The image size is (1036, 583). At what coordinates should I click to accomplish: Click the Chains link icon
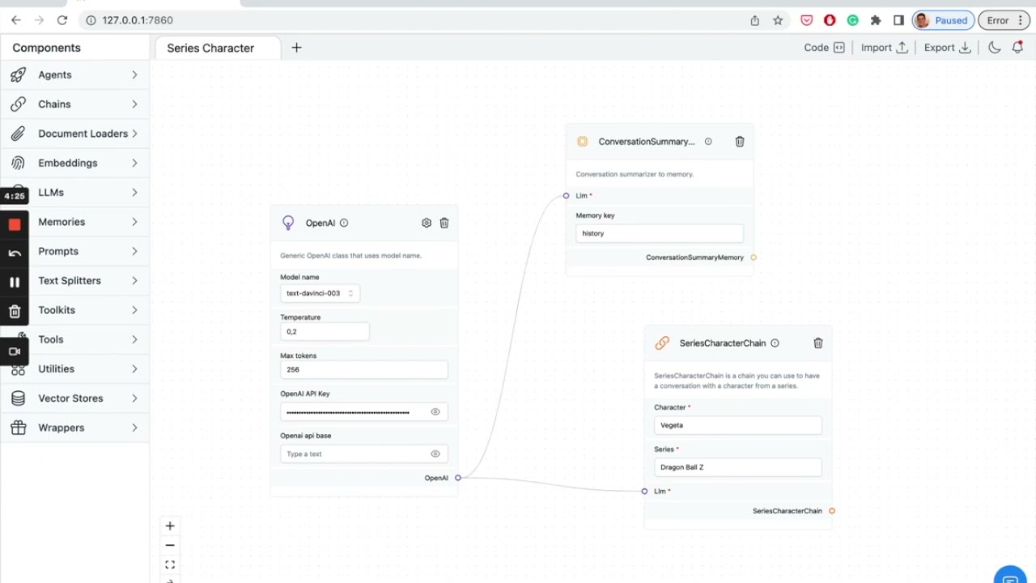(x=18, y=104)
